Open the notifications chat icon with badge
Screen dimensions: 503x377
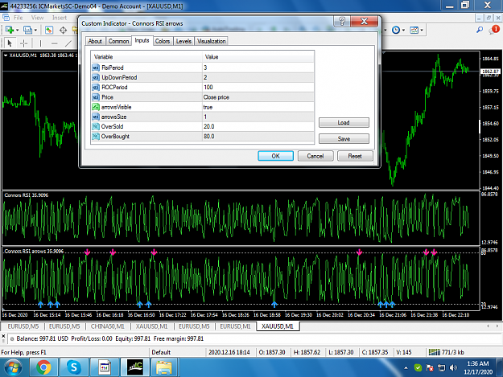tap(494, 30)
